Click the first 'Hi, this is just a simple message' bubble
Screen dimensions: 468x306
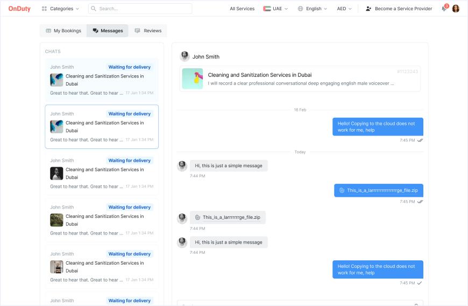point(229,166)
